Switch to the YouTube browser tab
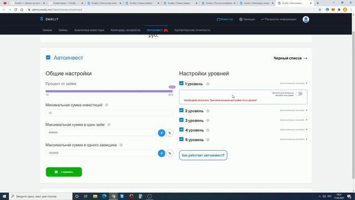The height and width of the screenshot is (200, 355). coord(5,3)
